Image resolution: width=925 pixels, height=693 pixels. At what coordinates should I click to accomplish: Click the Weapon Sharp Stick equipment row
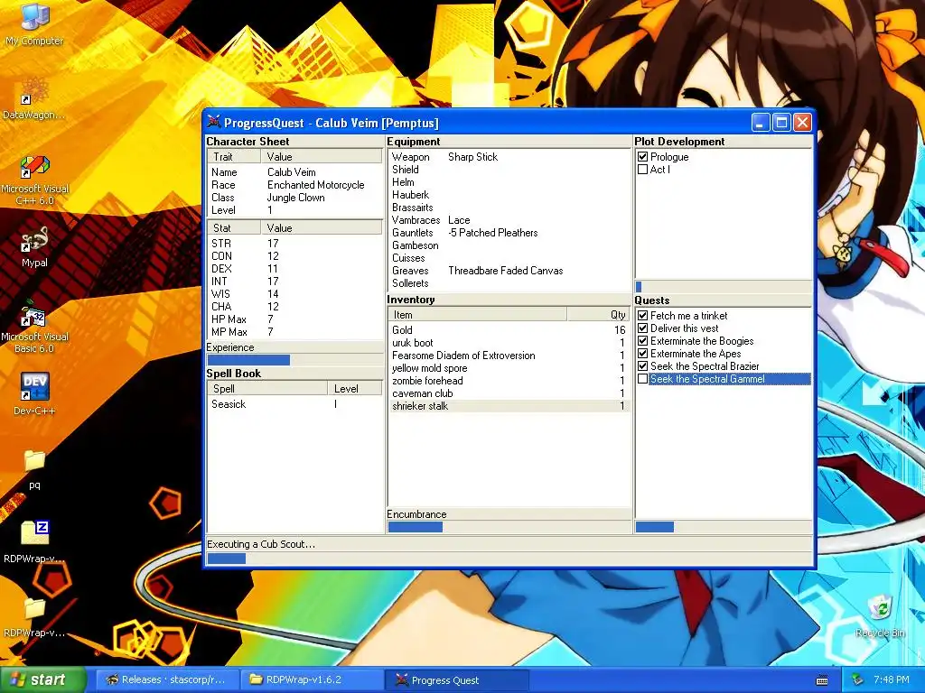pos(509,157)
